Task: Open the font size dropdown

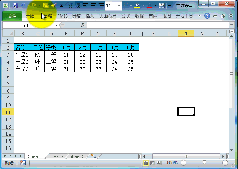Action: coord(119,6)
